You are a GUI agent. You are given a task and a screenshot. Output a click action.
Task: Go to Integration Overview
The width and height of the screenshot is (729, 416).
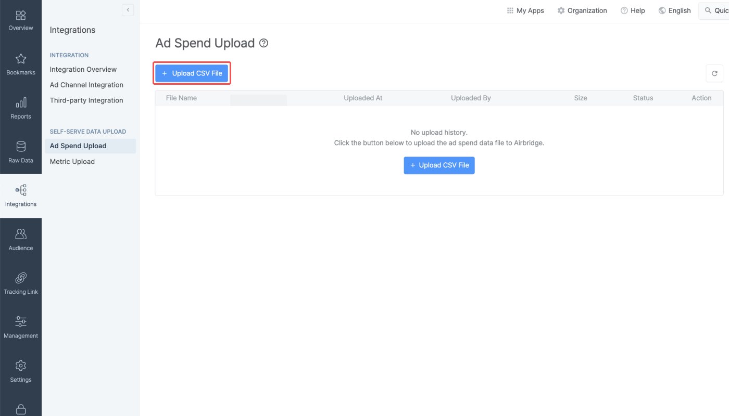coord(83,69)
